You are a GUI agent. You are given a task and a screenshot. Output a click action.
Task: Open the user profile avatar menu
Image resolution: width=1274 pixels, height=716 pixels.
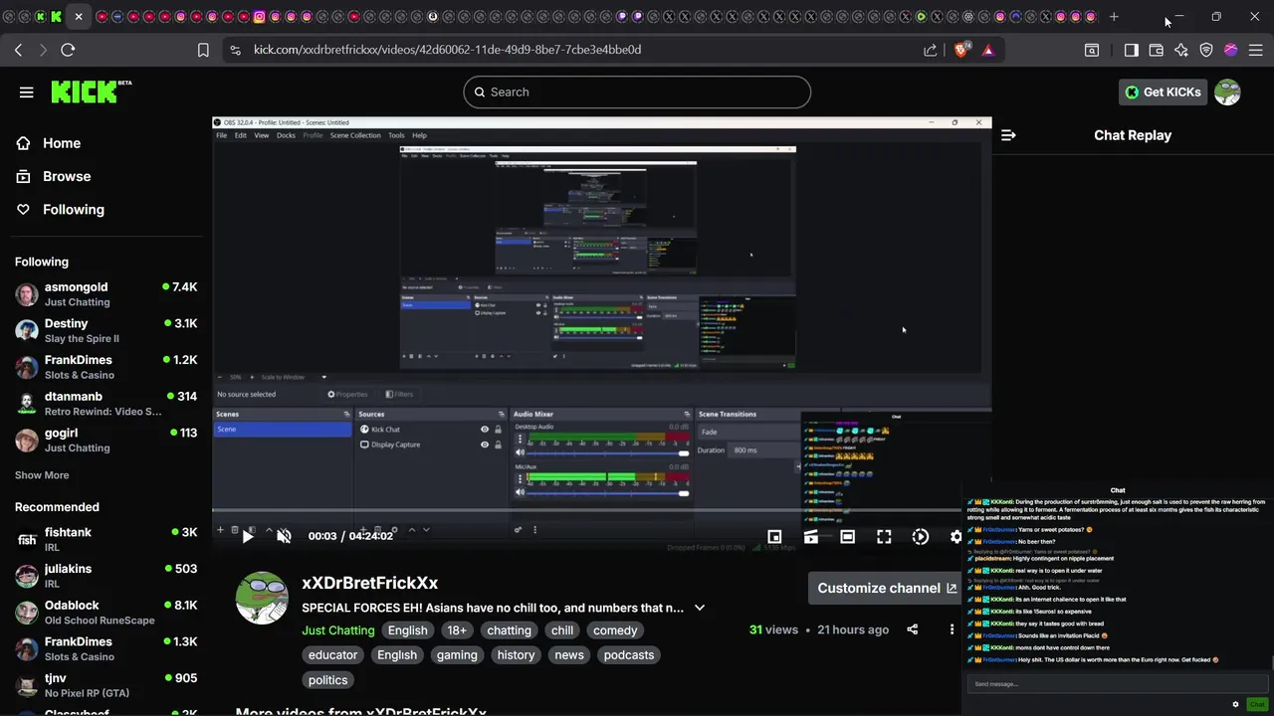pyautogui.click(x=1227, y=92)
